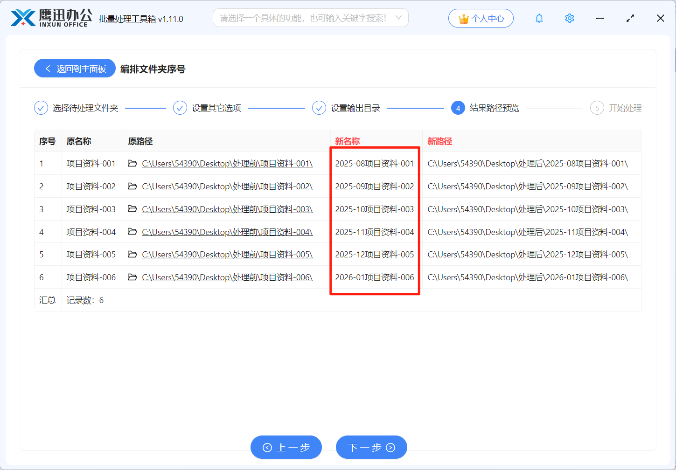The image size is (676, 470).
Task: Click the function search input field
Action: coord(310,18)
